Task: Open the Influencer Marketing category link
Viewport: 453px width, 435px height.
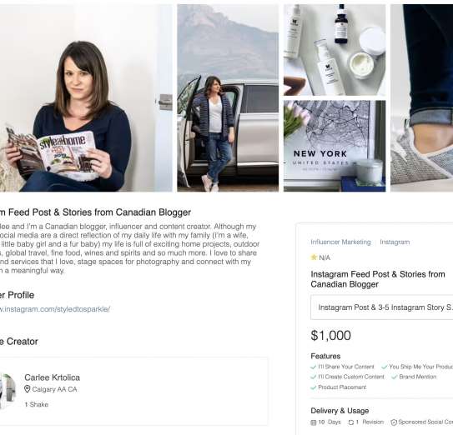Action: tap(340, 242)
